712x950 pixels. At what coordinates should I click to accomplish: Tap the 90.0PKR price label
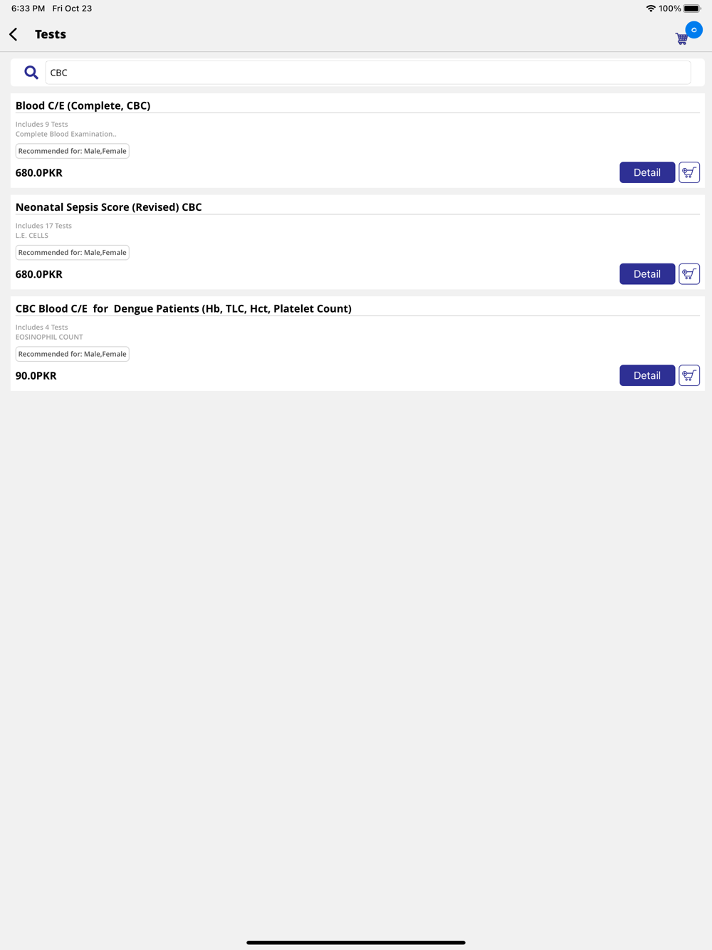coord(36,376)
